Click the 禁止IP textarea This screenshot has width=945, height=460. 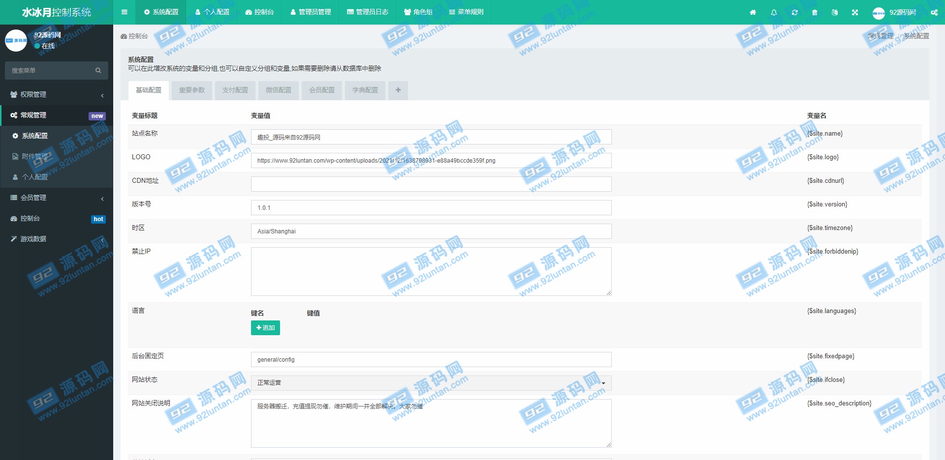431,271
